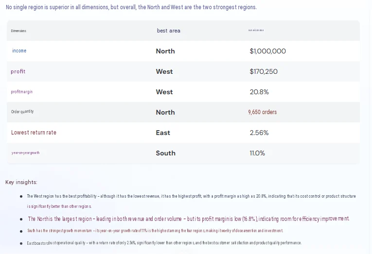
Task: Select the 'Order quantity' row label
Action: [22, 111]
